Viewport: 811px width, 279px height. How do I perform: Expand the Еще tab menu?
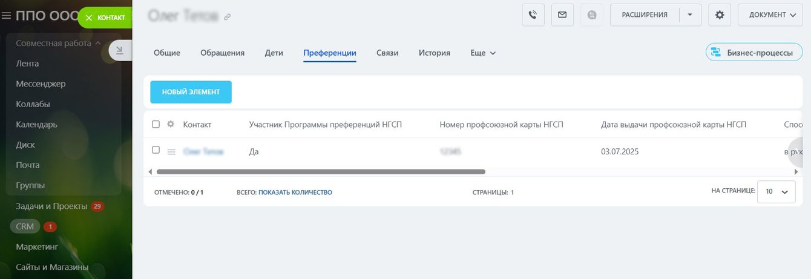483,53
